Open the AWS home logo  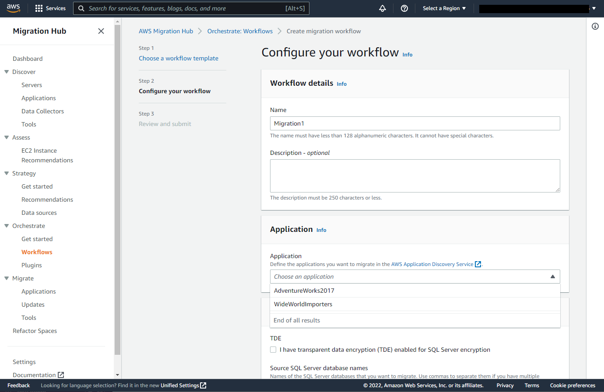click(x=14, y=8)
